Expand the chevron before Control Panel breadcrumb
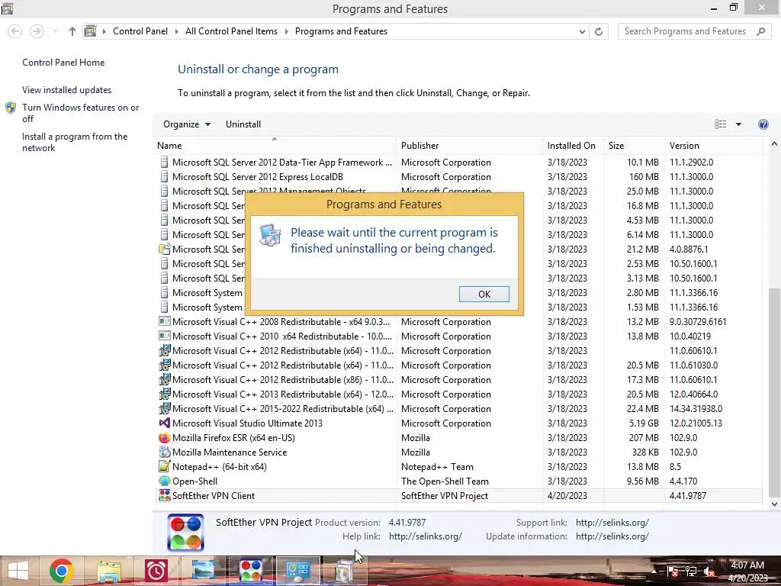Image resolution: width=781 pixels, height=586 pixels. [x=104, y=31]
